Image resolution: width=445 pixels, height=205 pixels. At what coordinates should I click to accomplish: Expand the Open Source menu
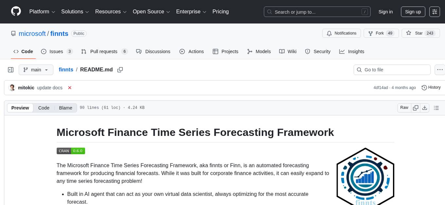click(x=151, y=12)
